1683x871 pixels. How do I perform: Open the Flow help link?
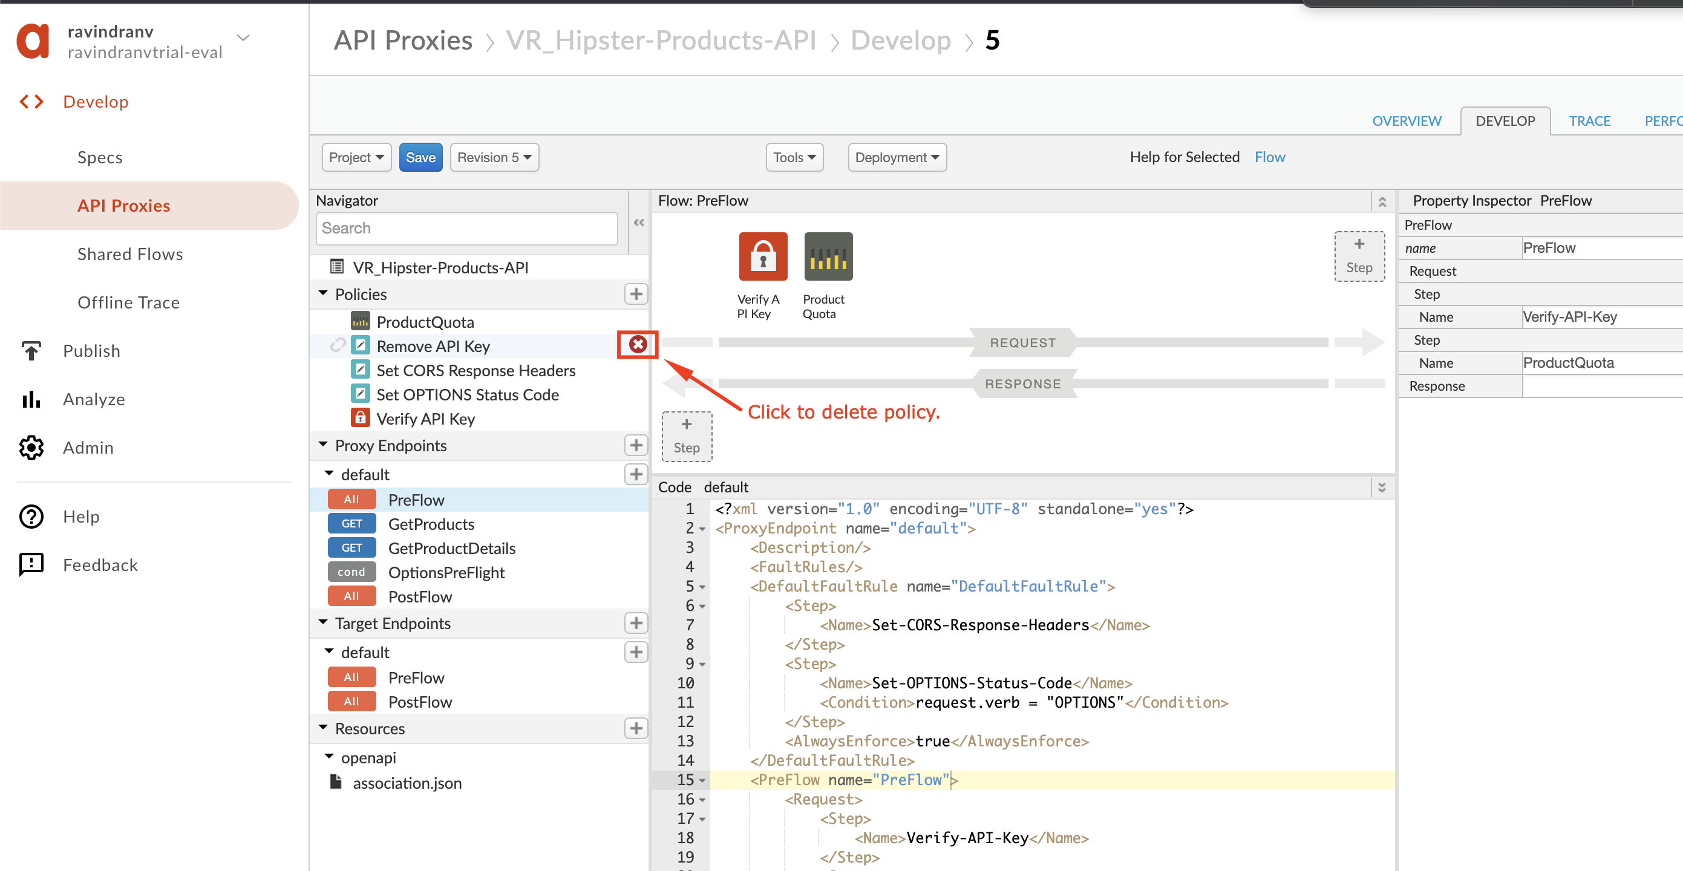[x=1269, y=157]
